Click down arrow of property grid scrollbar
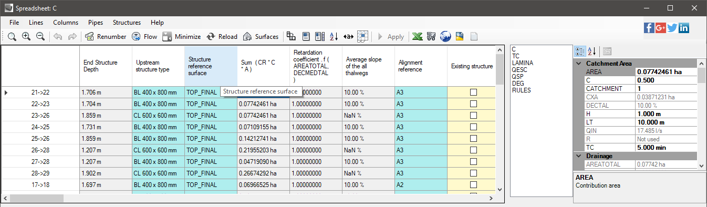Image resolution: width=707 pixels, height=207 pixels. point(702,165)
